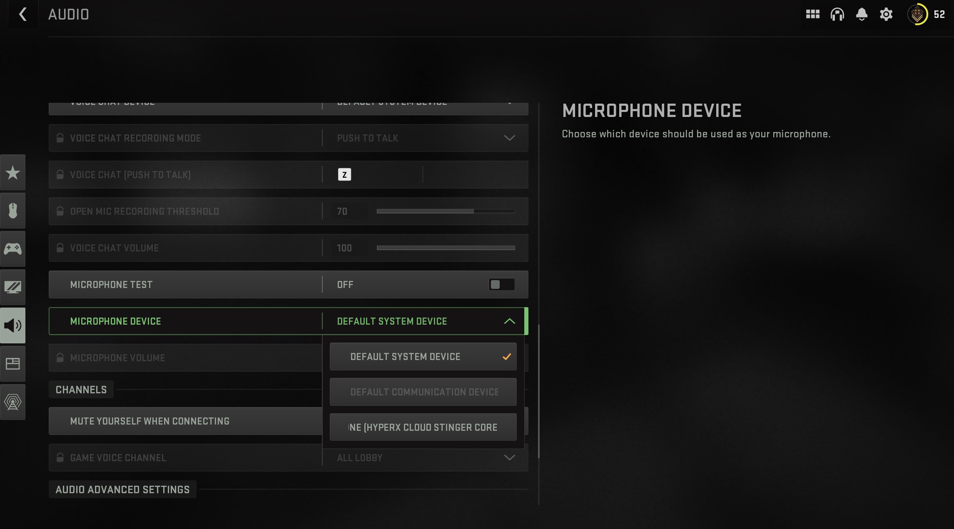Open the grid menu icon
Screen dimensions: 954x529
[812, 15]
